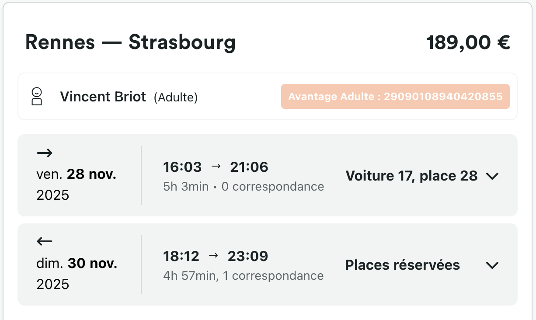Click the 5h 3min duration text

[x=186, y=187]
